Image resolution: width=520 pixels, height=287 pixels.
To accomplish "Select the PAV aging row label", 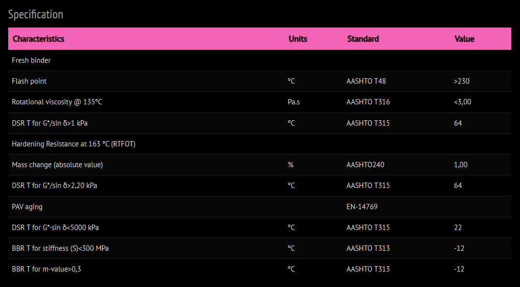I will [27, 207].
